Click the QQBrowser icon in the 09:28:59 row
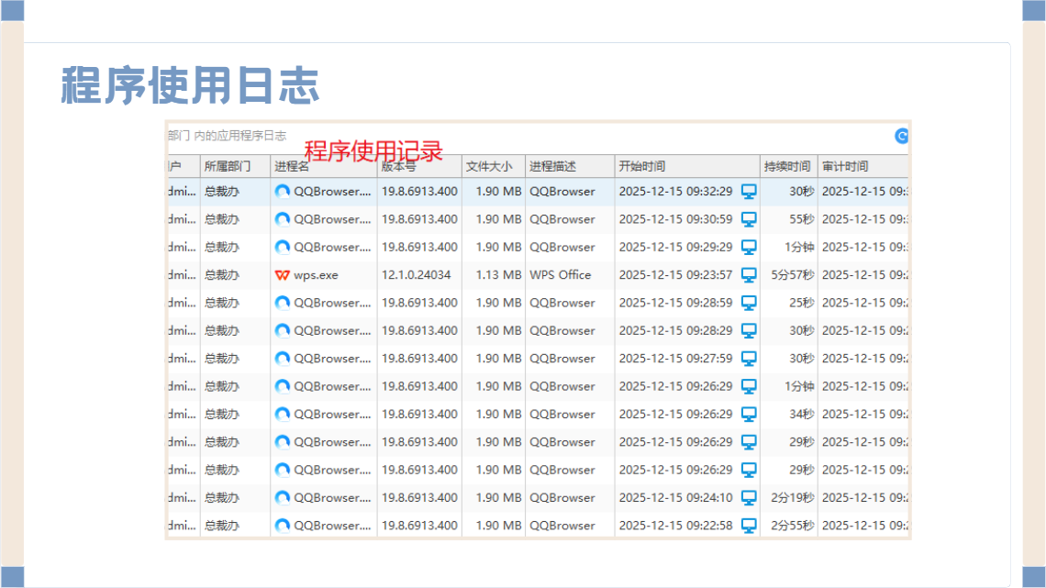 [283, 303]
